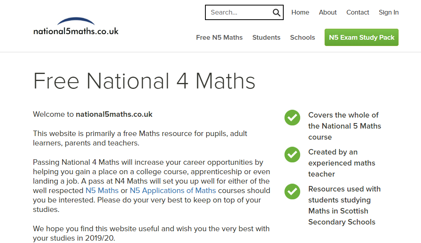
Task: Click the checkmark beside 'Created by an experienced' item
Action: [292, 155]
